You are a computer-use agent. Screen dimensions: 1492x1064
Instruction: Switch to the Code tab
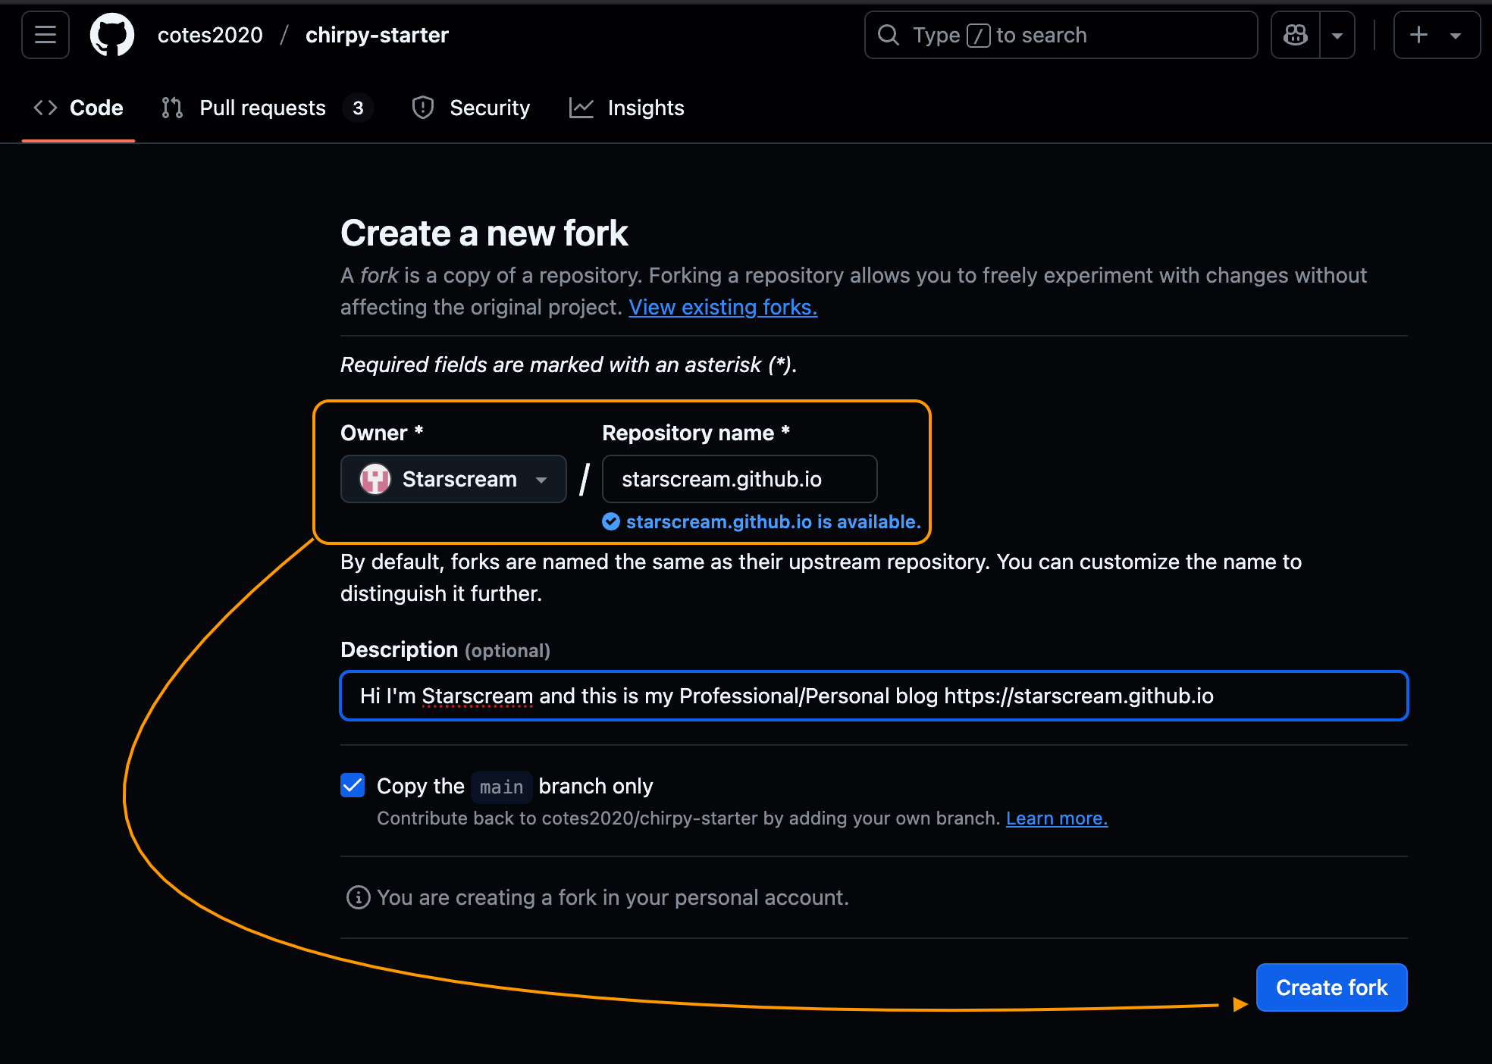[78, 108]
